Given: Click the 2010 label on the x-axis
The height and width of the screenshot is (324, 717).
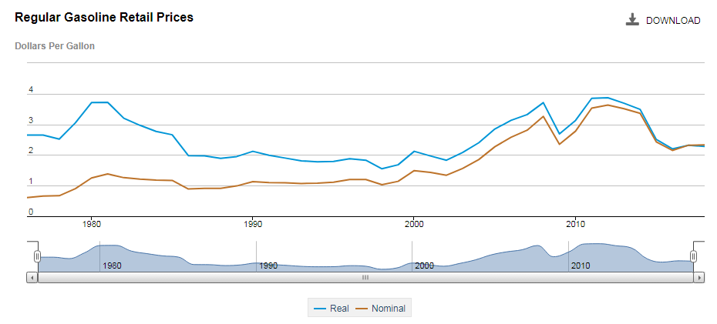Looking at the screenshot, I should [575, 224].
